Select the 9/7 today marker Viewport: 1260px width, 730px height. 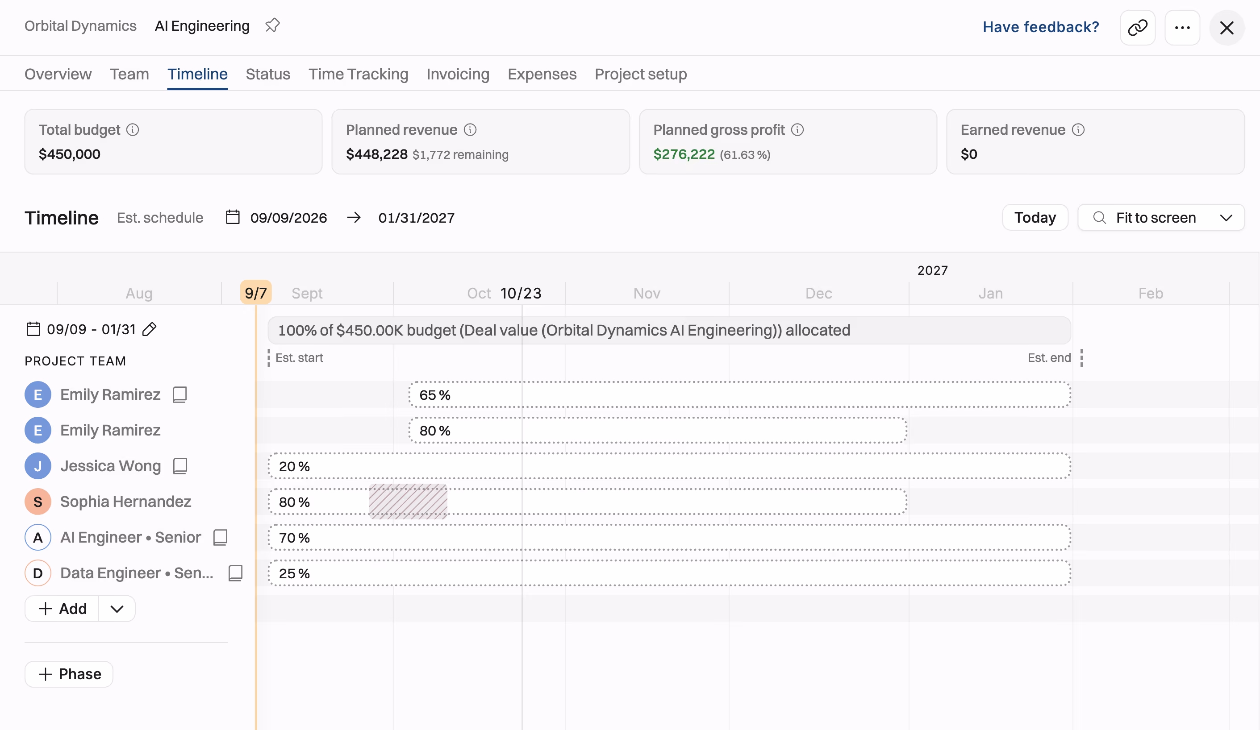click(x=256, y=292)
